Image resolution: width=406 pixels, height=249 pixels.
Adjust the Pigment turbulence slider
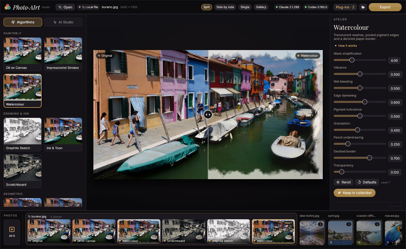pyautogui.click(x=360, y=116)
